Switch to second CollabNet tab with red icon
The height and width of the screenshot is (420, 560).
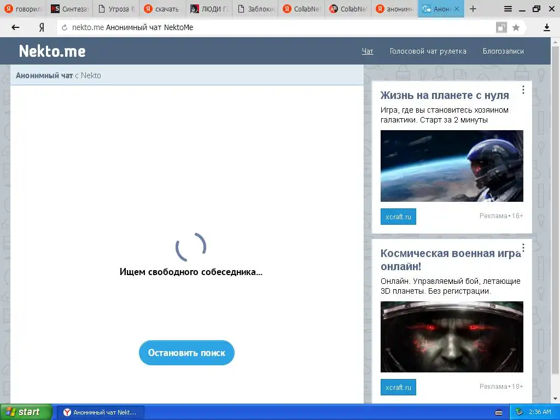click(348, 9)
